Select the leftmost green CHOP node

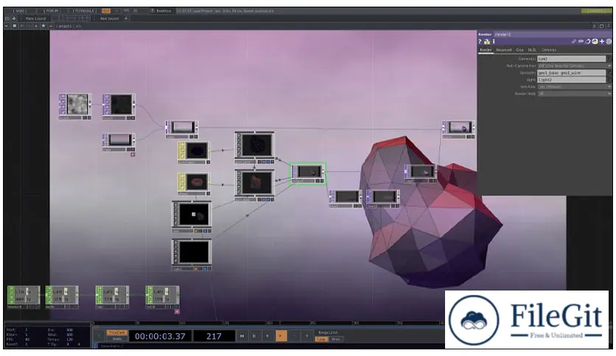click(x=24, y=297)
